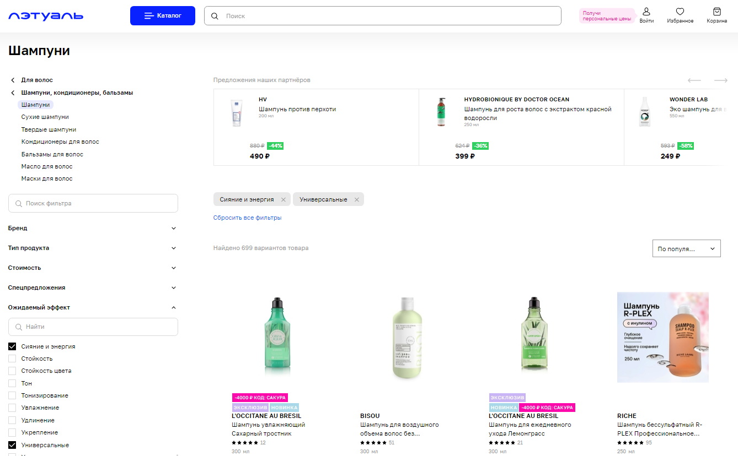Click the Найти effect search input
The height and width of the screenshot is (456, 738).
tap(93, 327)
